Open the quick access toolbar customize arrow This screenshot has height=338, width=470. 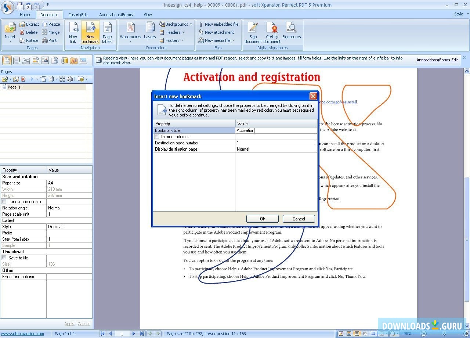(x=47, y=5)
